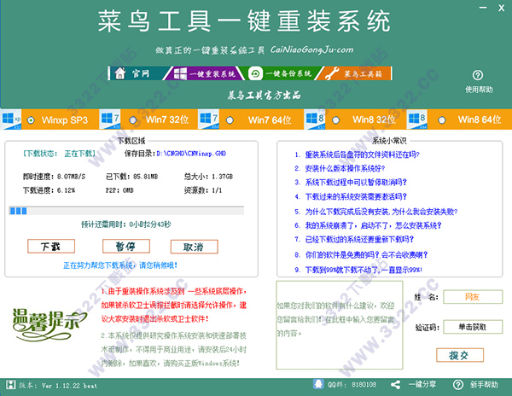This screenshot has height=396, width=512.
Task: Click the version text Ver 1.12.22 beat
Action: pyautogui.click(x=69, y=386)
